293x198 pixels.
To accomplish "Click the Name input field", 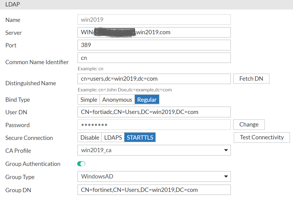I will 153,20.
